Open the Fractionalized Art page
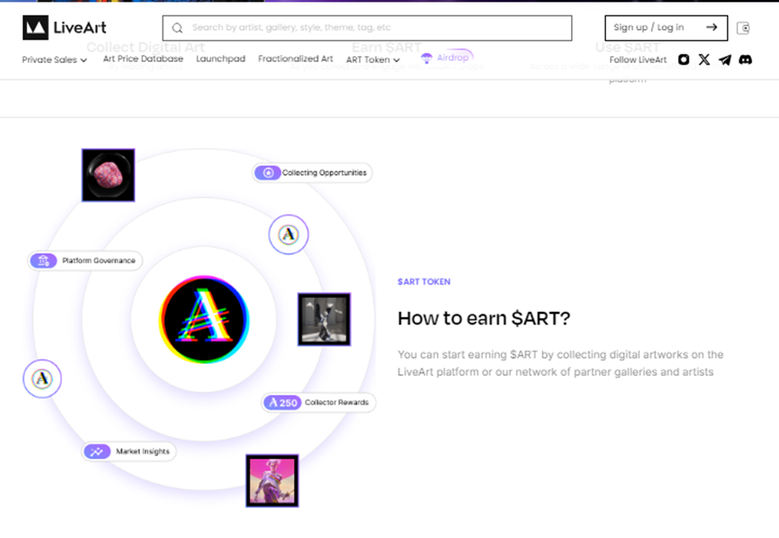779x538 pixels. (x=296, y=58)
